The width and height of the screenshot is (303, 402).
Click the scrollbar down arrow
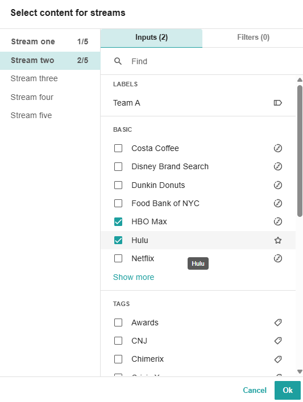click(x=300, y=371)
